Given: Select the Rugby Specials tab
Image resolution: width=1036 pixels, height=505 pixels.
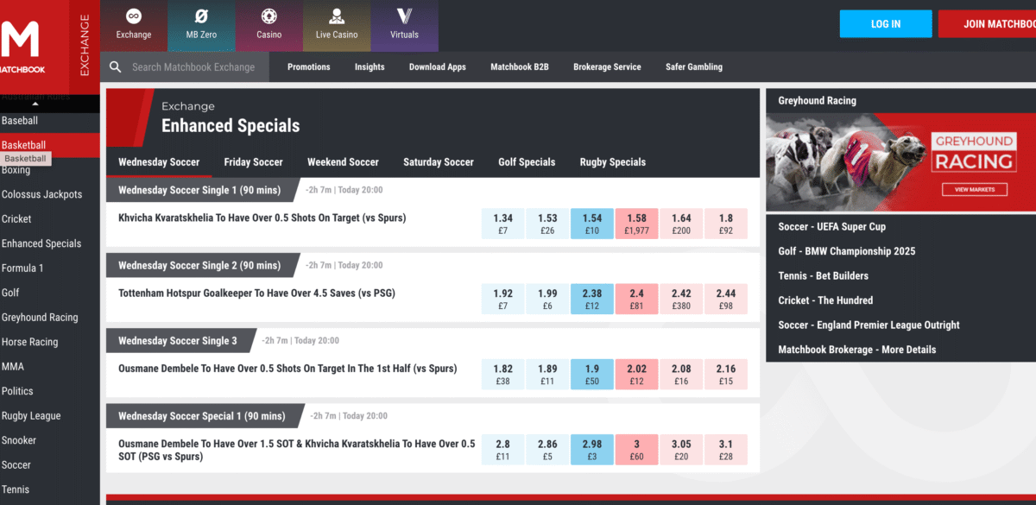Looking at the screenshot, I should coord(612,161).
